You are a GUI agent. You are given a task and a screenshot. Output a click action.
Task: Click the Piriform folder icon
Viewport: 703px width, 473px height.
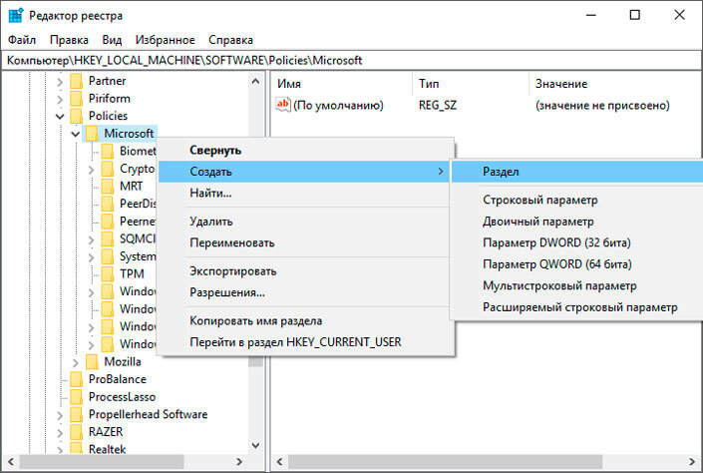point(77,99)
